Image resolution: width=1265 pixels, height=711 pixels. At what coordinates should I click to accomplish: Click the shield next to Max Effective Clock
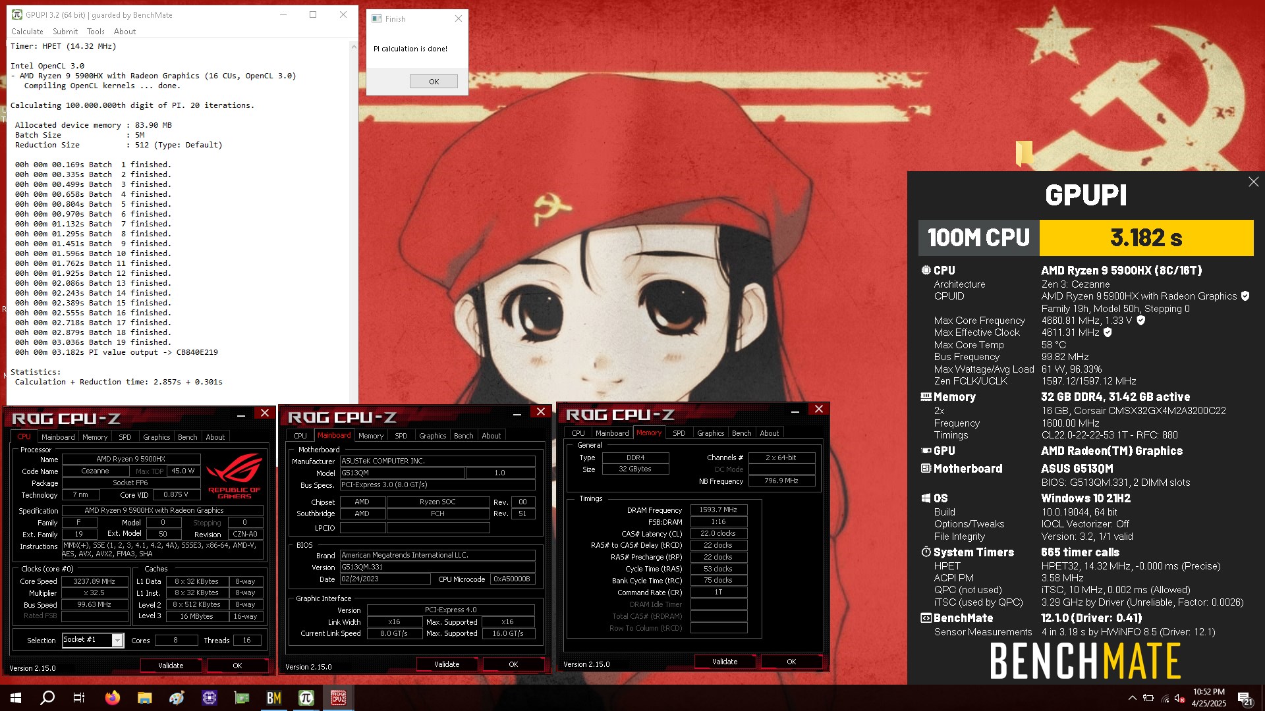(1108, 332)
